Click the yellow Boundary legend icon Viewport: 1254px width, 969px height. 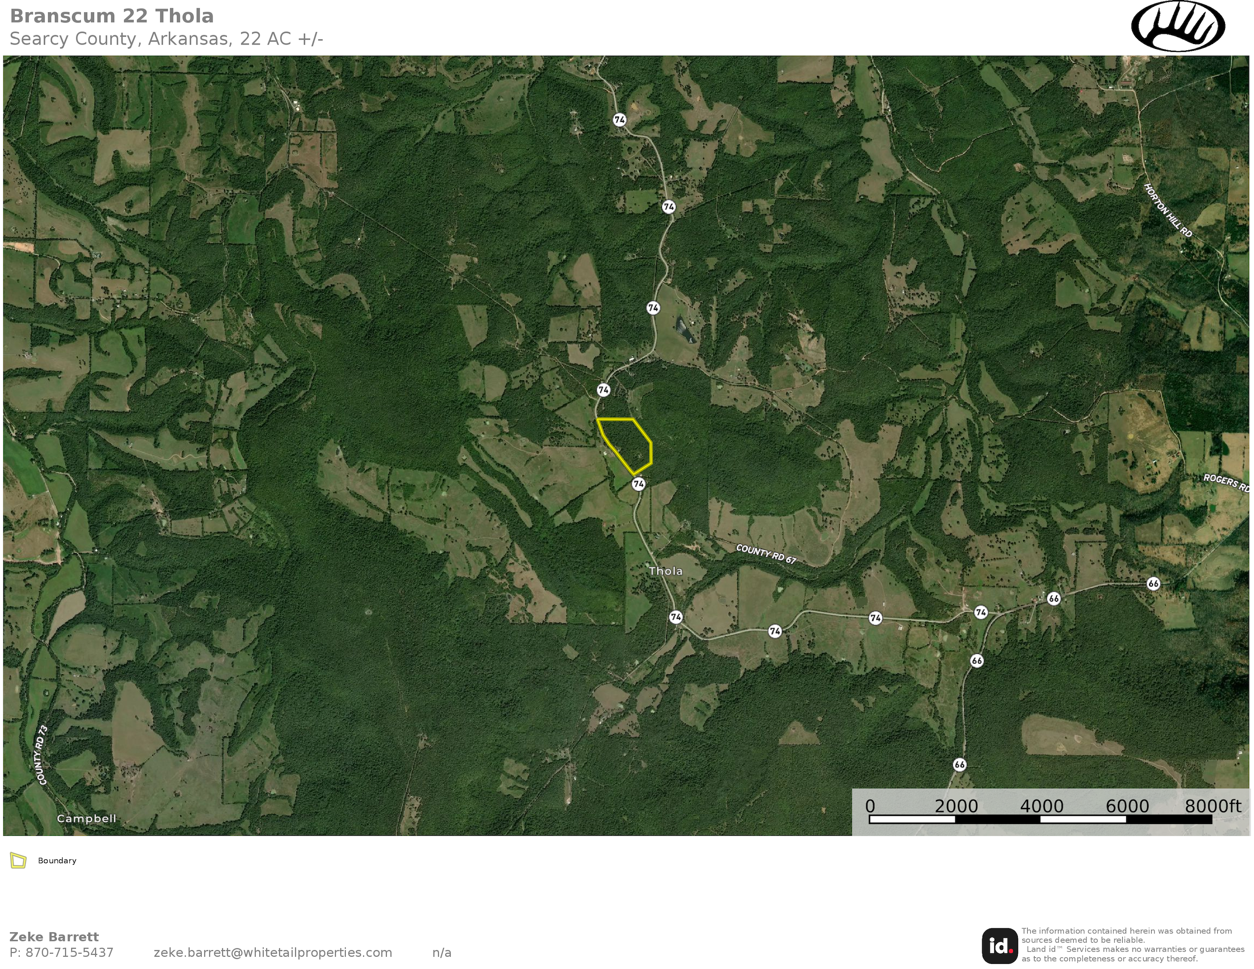[x=19, y=860]
